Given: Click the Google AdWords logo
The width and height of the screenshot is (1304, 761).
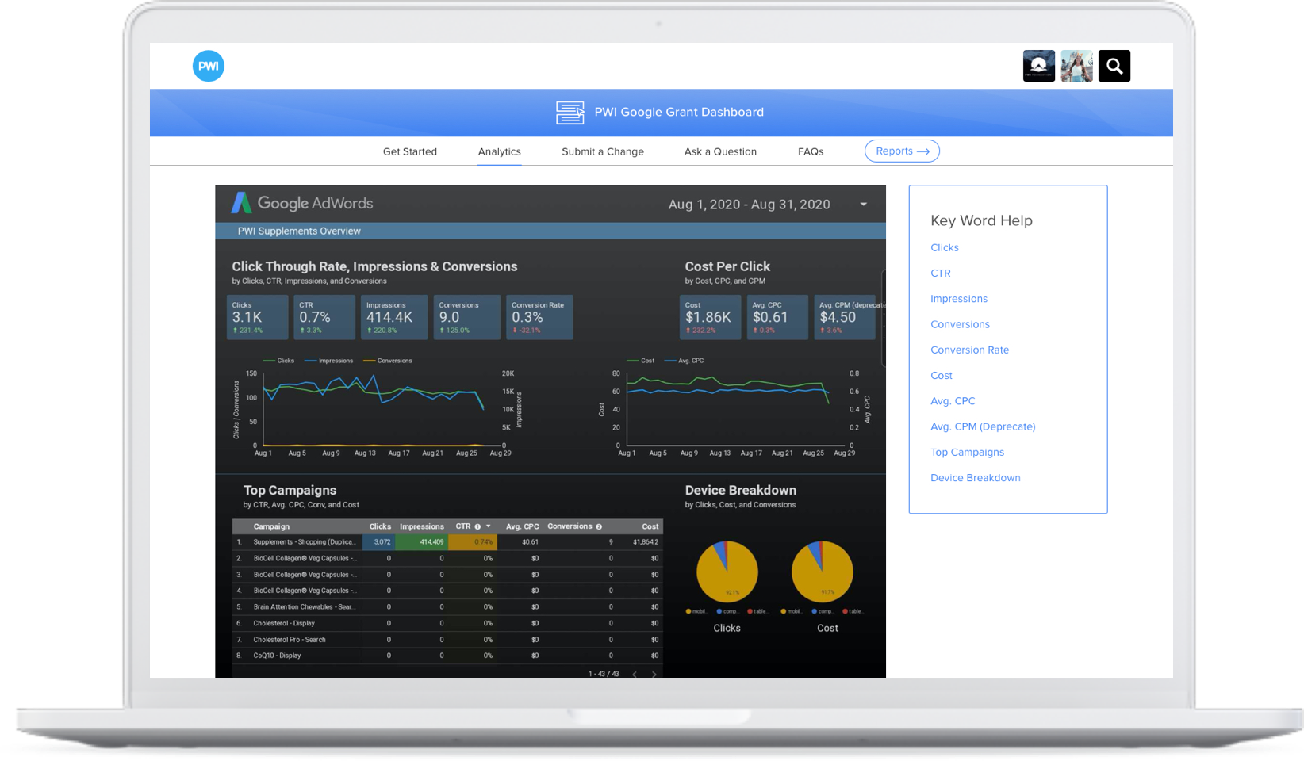Looking at the screenshot, I should coord(302,203).
